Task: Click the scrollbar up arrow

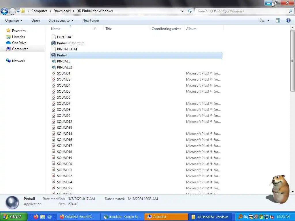Action: pos(292,28)
